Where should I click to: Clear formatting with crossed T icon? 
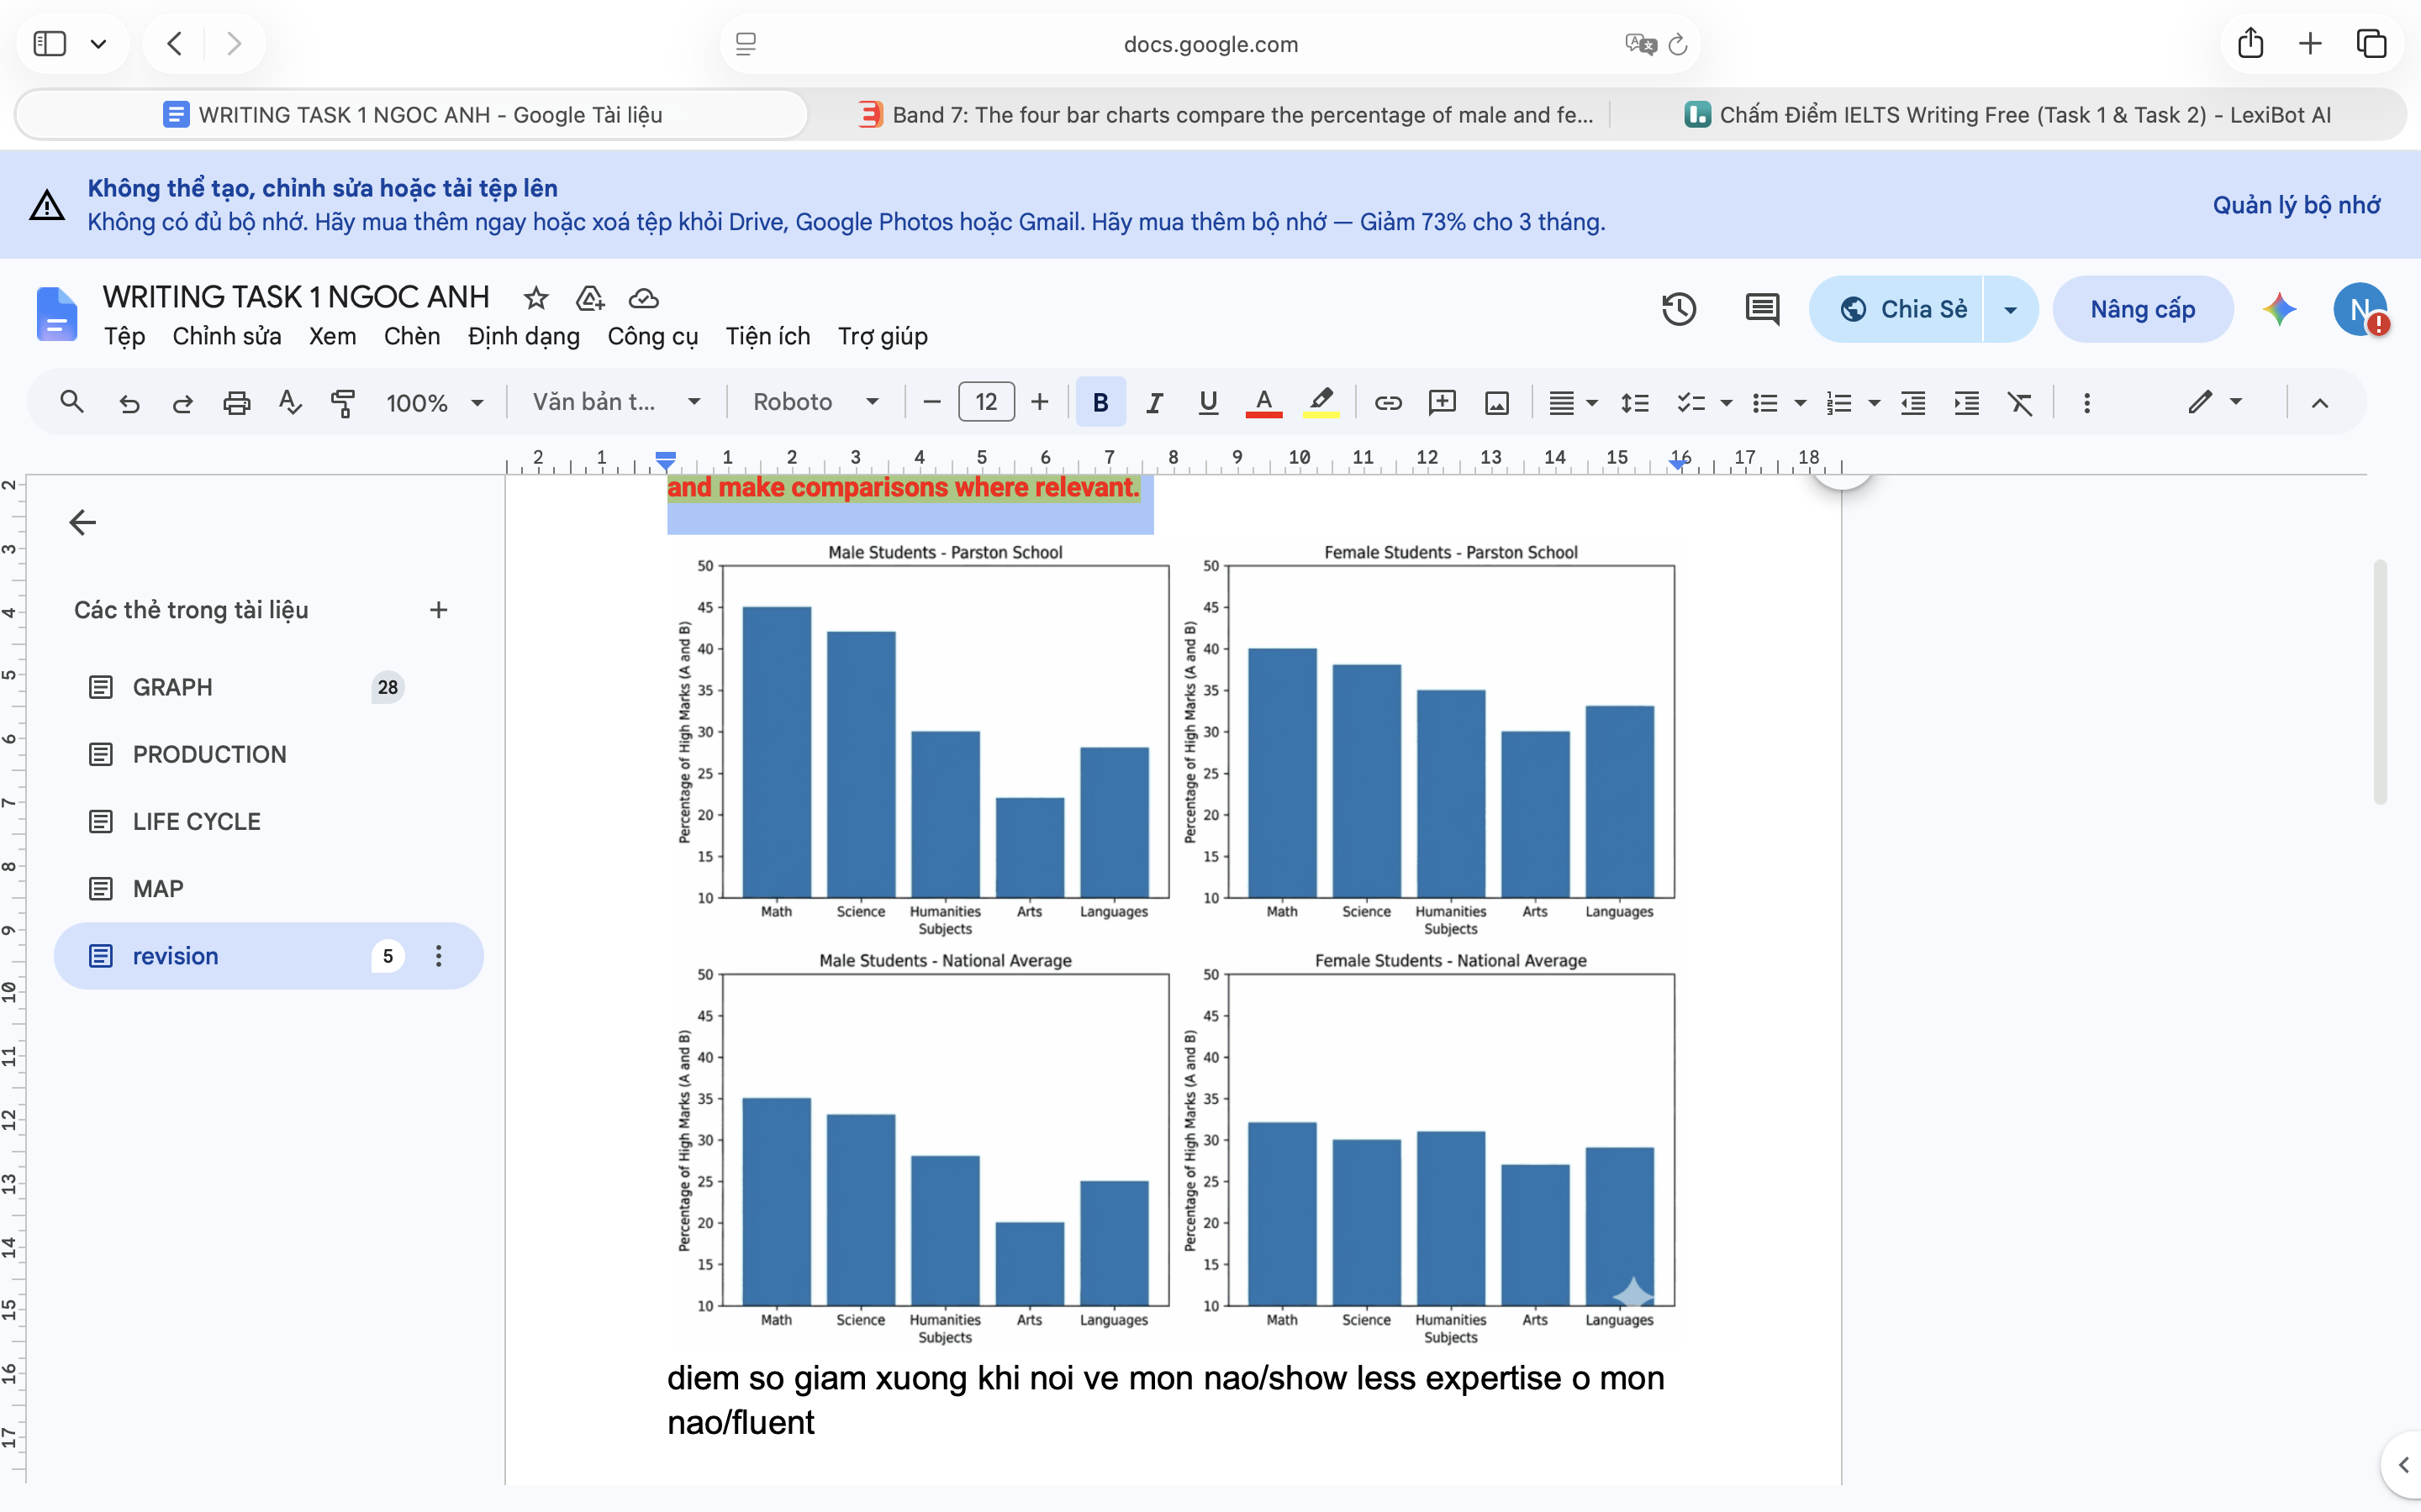pos(2020,403)
